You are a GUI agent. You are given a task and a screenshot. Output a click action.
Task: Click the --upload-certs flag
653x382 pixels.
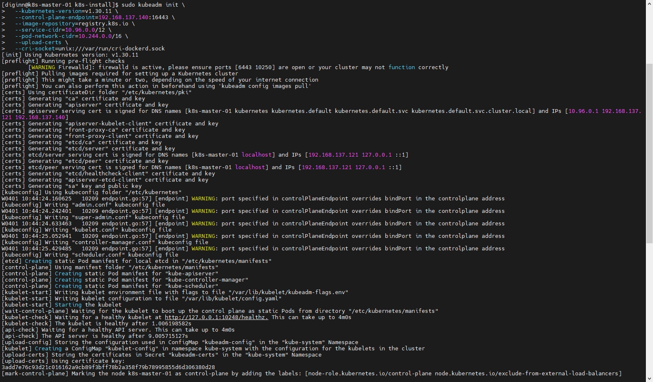tap(38, 42)
